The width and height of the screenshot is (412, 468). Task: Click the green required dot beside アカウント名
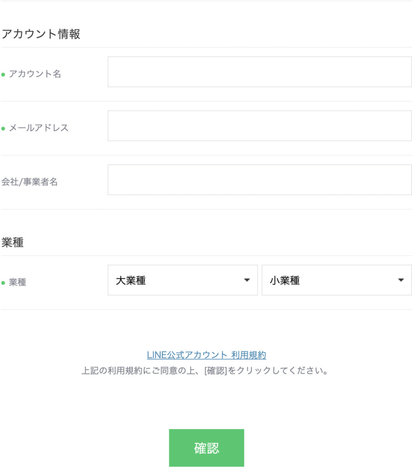tap(3, 75)
